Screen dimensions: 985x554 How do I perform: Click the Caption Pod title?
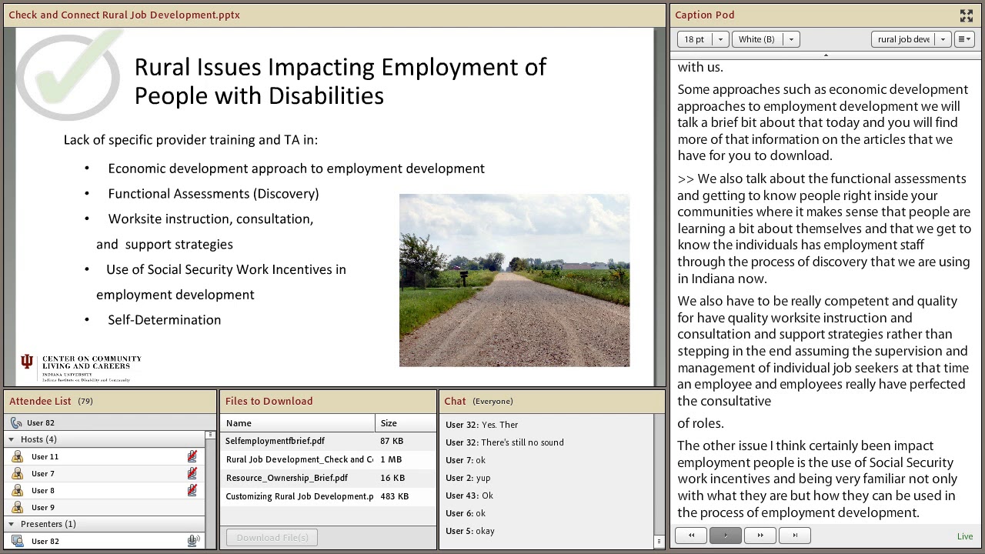pos(704,15)
